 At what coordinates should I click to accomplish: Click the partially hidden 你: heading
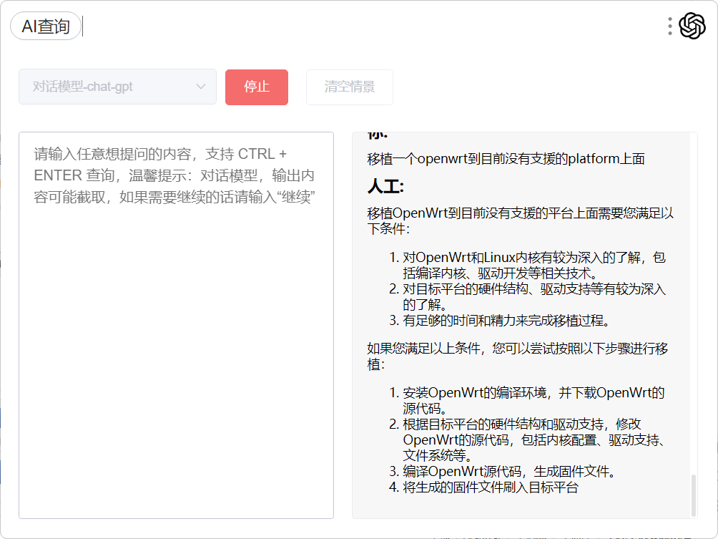378,135
